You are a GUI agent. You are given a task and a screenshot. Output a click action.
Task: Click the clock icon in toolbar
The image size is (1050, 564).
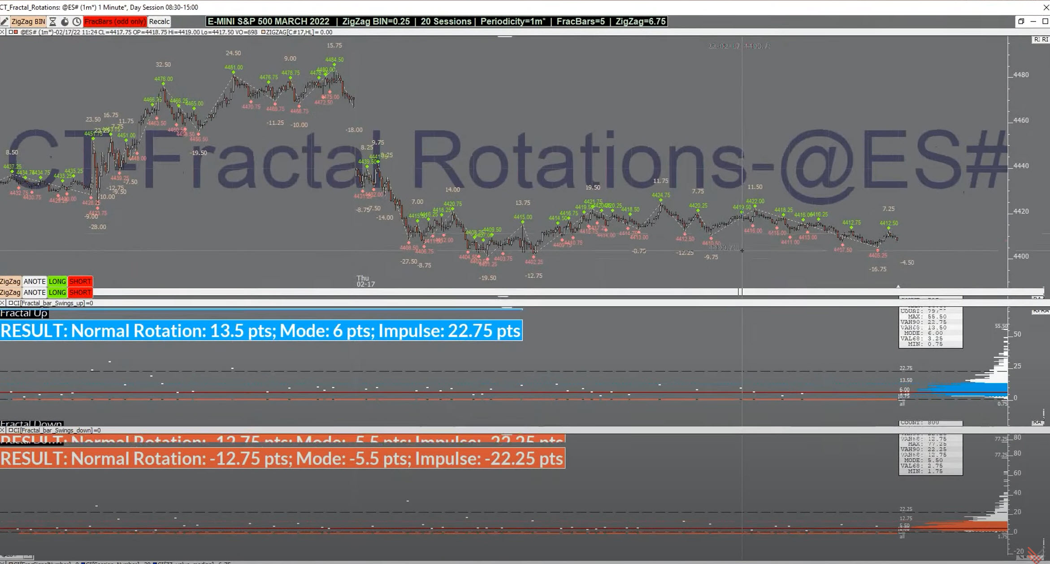point(77,22)
